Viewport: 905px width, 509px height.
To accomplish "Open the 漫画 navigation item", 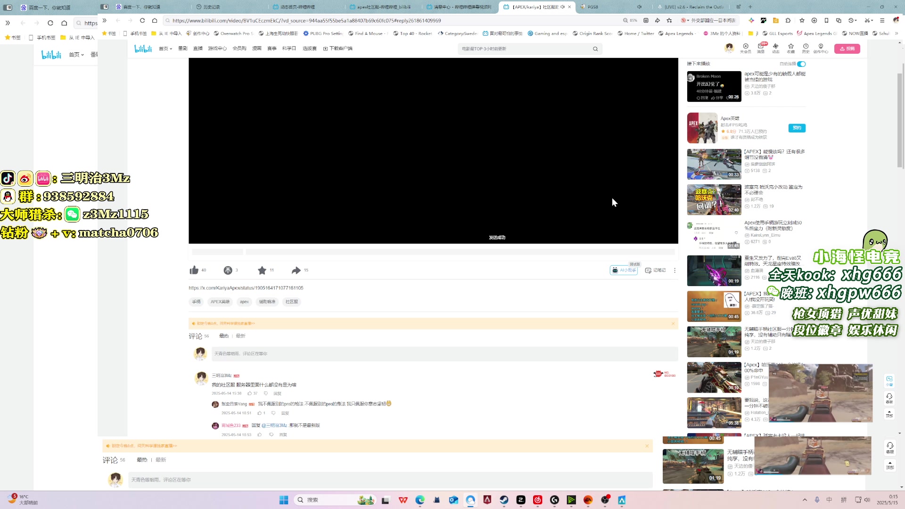I will coord(257,49).
